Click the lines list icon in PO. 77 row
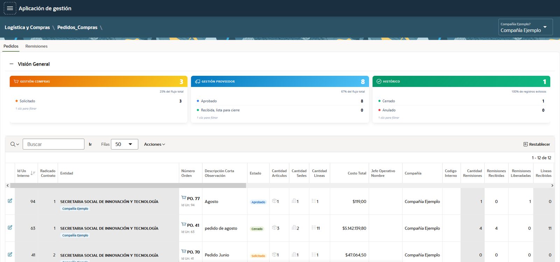The height and width of the screenshot is (262, 560). [x=314, y=201]
